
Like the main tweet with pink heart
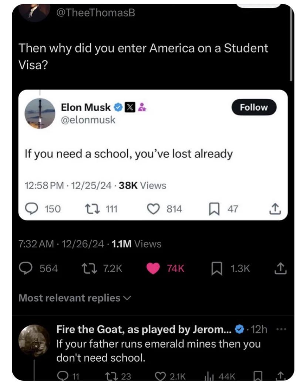(x=154, y=268)
